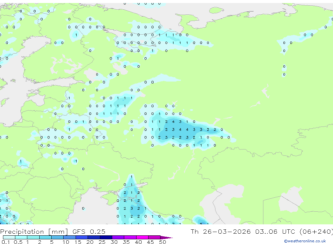Select the 5–10 mm blue legend swatch
Image resolution: width=333 pixels, height=244 pixels.
[x=58, y=237]
